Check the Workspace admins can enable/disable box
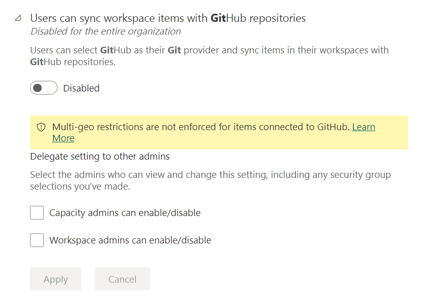 [x=37, y=240]
